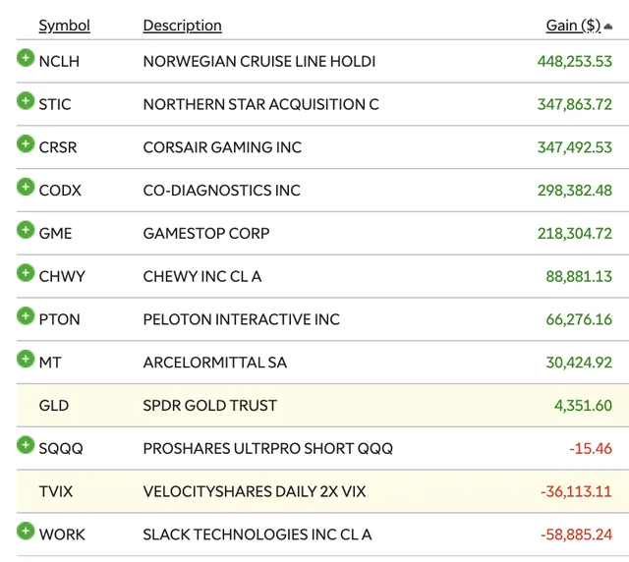
Task: Select the CHWY symbol text
Action: pos(62,276)
